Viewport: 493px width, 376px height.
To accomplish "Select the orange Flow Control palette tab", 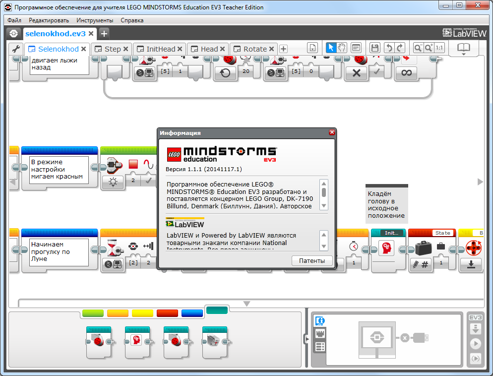I will (x=118, y=313).
